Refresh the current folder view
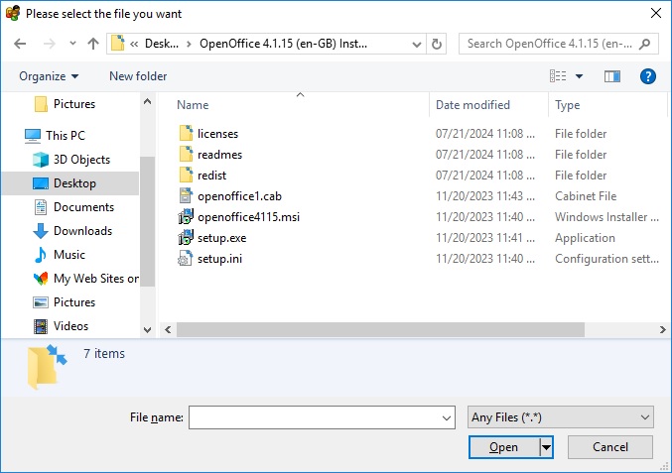Image resolution: width=672 pixels, height=473 pixels. 437,44
